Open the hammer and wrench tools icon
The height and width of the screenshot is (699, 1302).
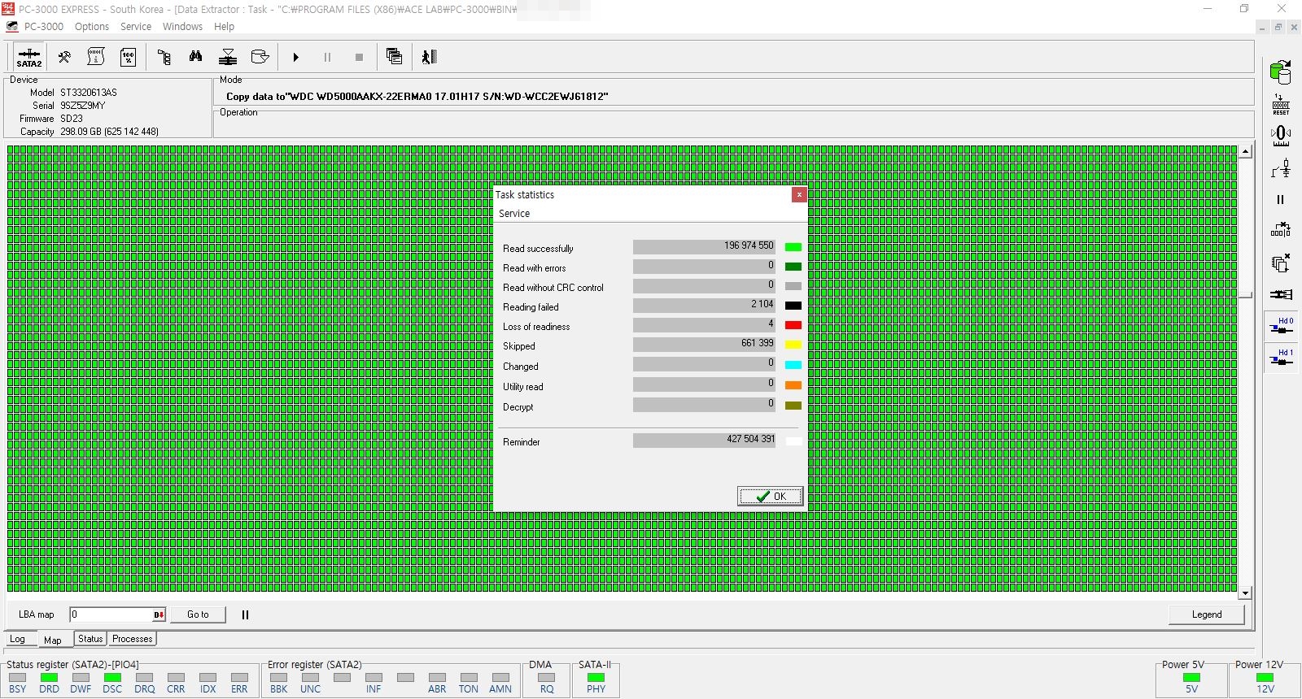pyautogui.click(x=63, y=57)
